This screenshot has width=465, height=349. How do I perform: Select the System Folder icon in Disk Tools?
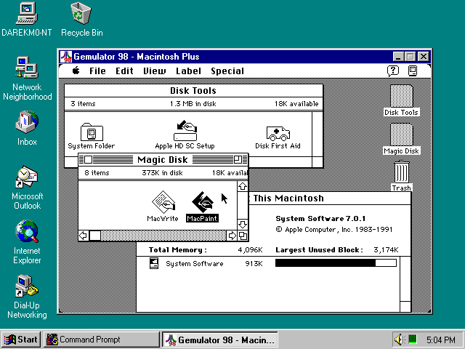click(92, 132)
